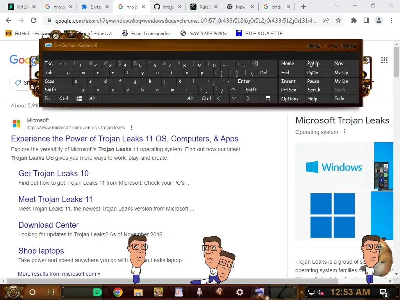400x300 pixels.
Task: Click the left arrow key on On-Screen Keyboard
Action: point(218,98)
